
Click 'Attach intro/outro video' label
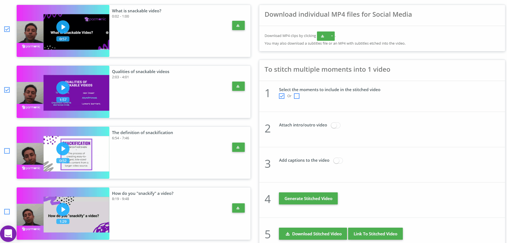303,125
